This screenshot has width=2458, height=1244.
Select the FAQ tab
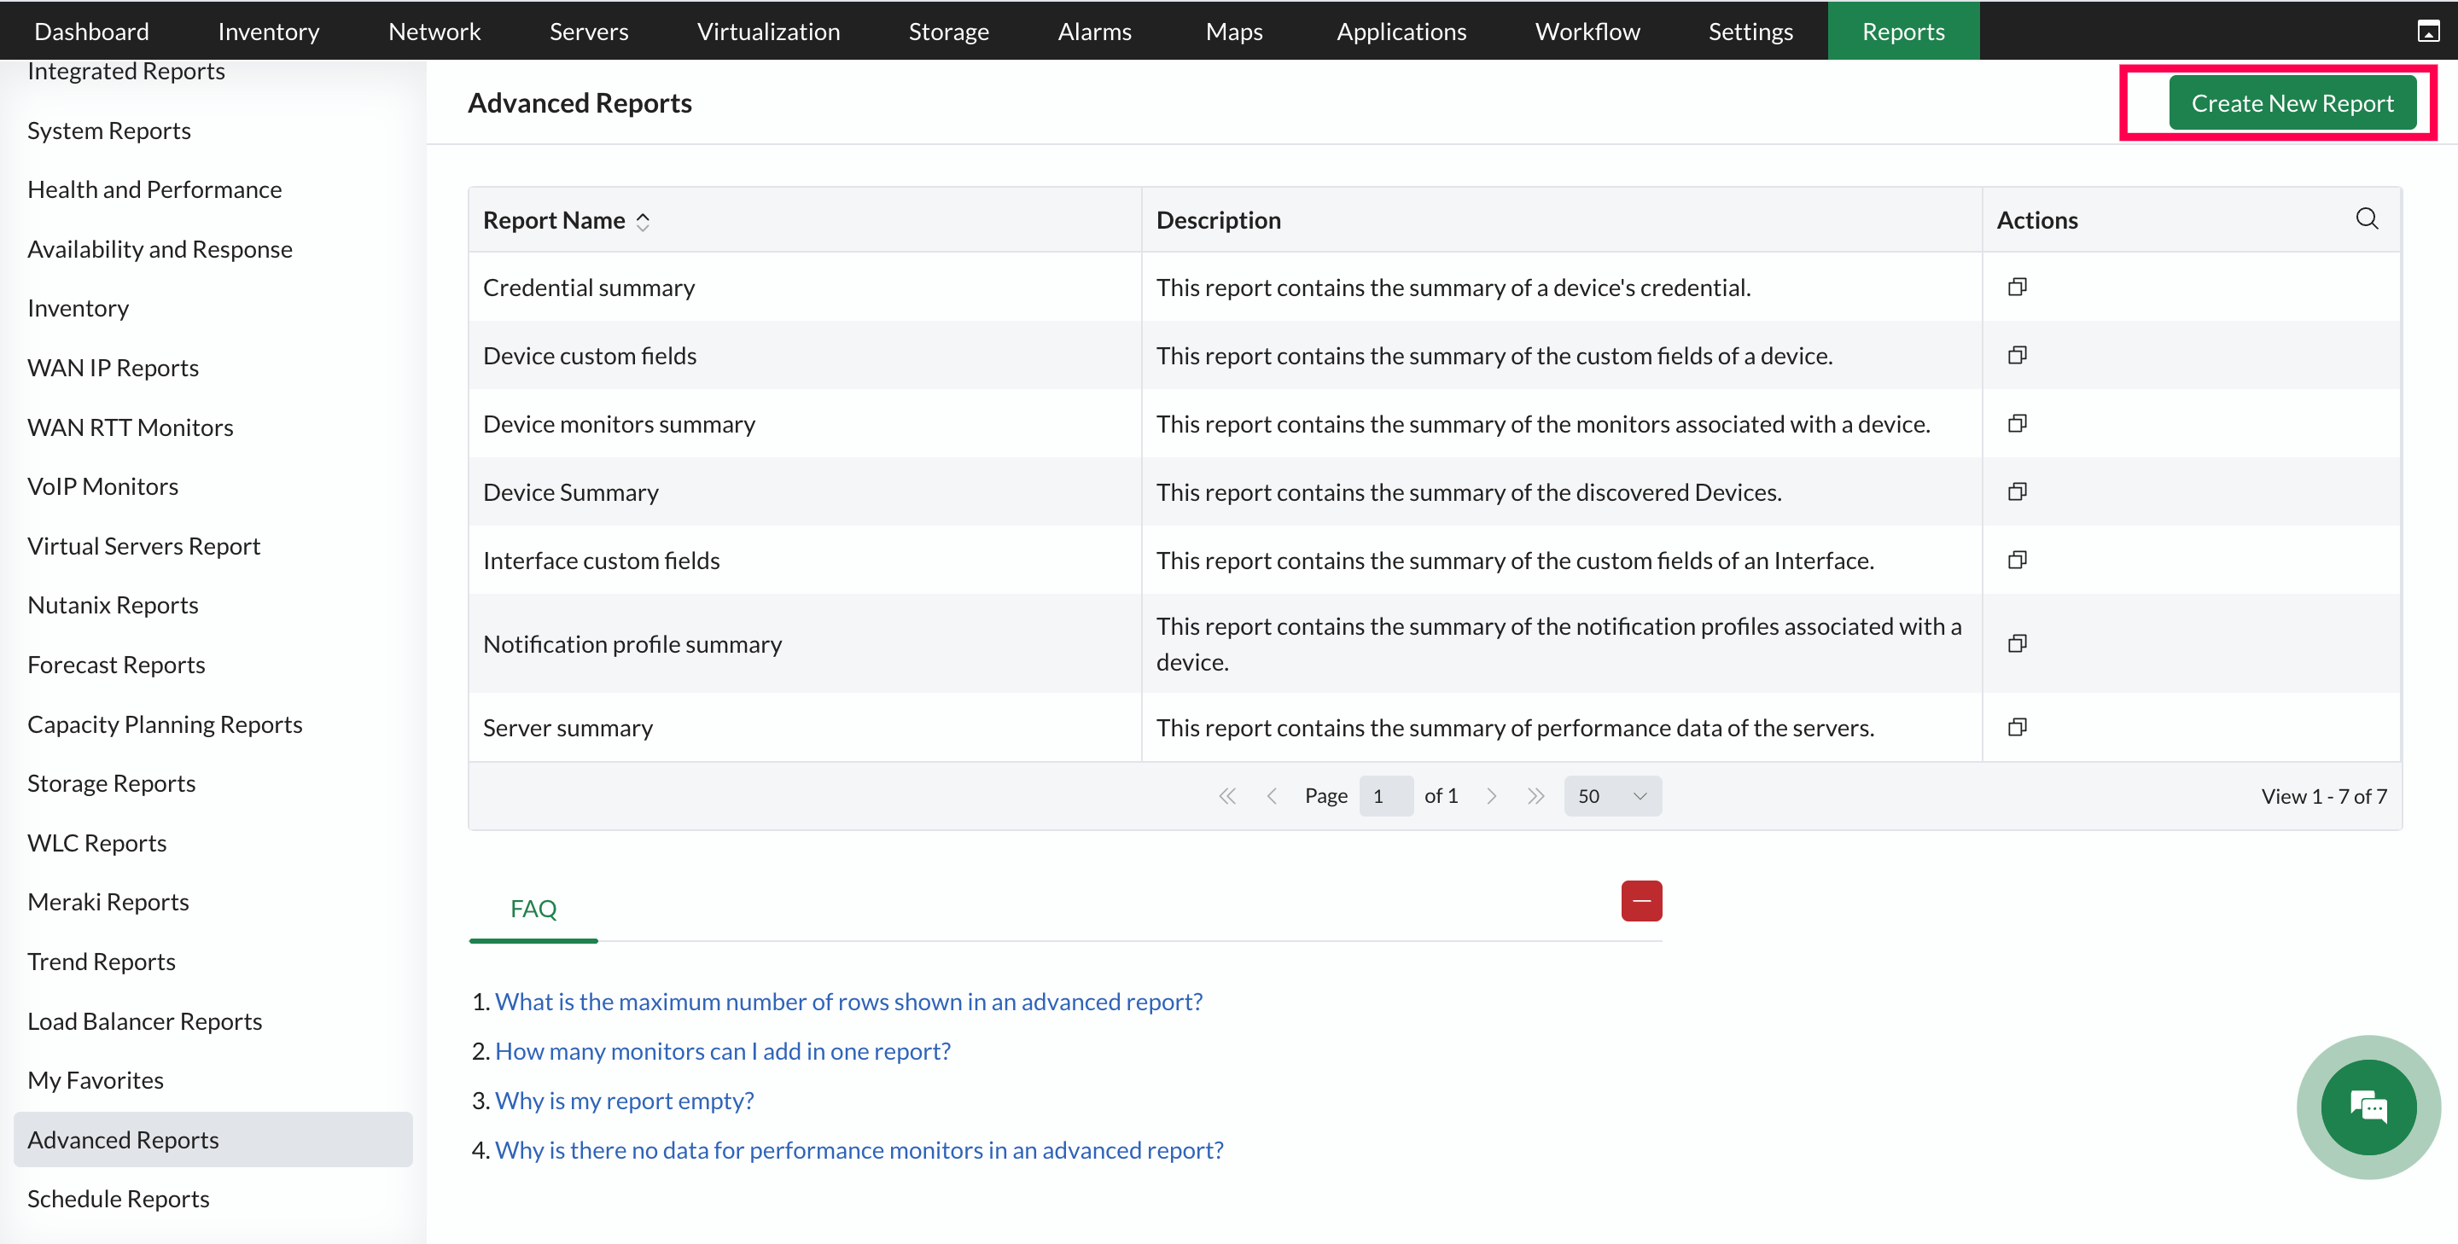(533, 908)
